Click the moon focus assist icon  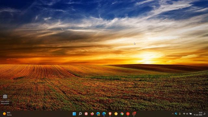click(204, 114)
